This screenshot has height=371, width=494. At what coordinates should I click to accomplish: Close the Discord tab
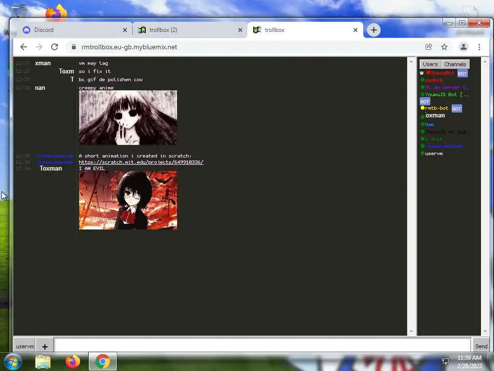coord(125,30)
